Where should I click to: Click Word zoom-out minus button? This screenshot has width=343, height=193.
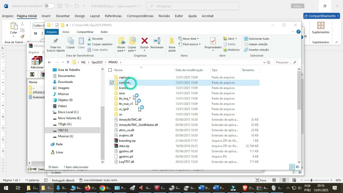click(x=302, y=180)
